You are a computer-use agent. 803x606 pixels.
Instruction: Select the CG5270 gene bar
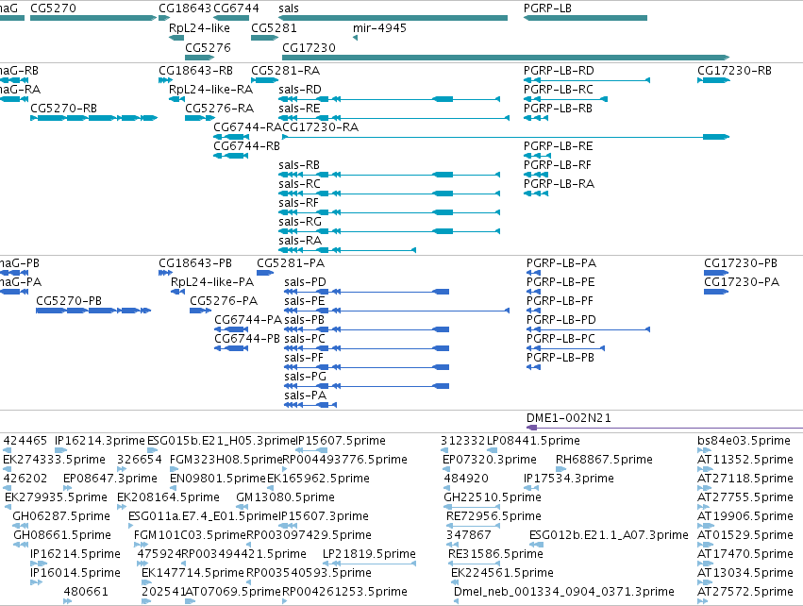pos(93,18)
